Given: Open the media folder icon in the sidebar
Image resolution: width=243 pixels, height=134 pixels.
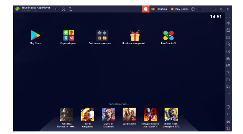Looking at the screenshot, I should tap(228, 80).
